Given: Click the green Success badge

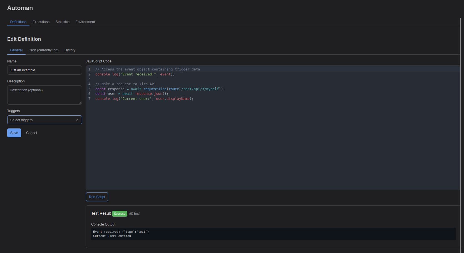Looking at the screenshot, I should 120,214.
